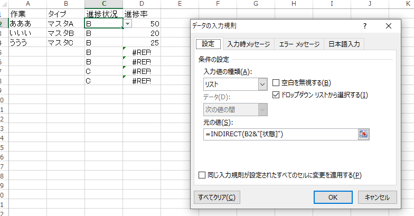Viewport: 414px width, 216px height.
Task: Confirm with the OK button
Action: (x=333, y=198)
